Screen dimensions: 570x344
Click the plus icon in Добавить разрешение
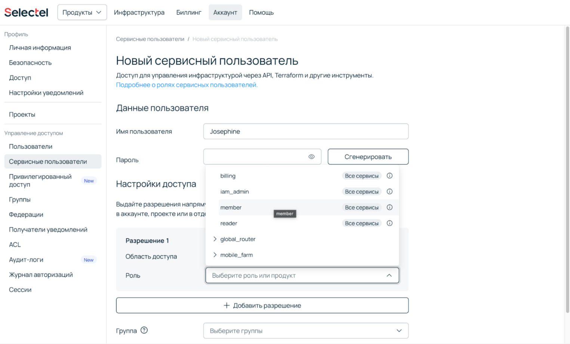(226, 305)
